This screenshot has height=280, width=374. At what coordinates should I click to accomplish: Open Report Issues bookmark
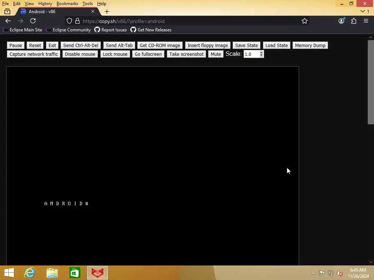tap(111, 30)
